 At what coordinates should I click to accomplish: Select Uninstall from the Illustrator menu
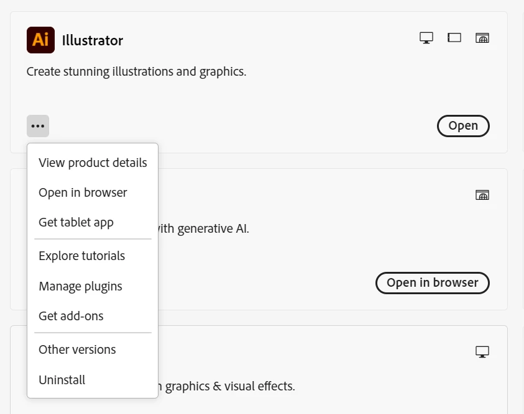pyautogui.click(x=93, y=380)
